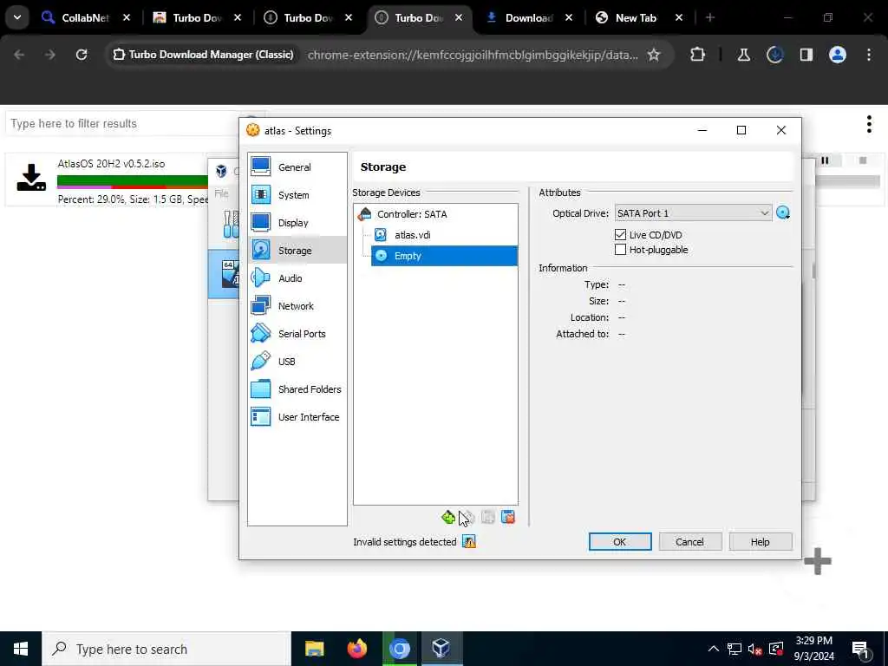Click the AtlasOS download progress bar
888x666 pixels.
(133, 182)
